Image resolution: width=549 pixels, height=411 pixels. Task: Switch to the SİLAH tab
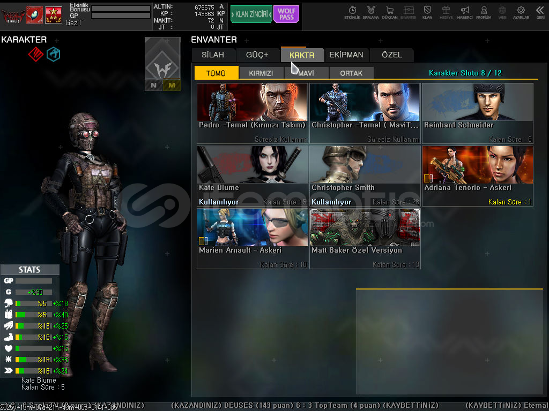213,55
